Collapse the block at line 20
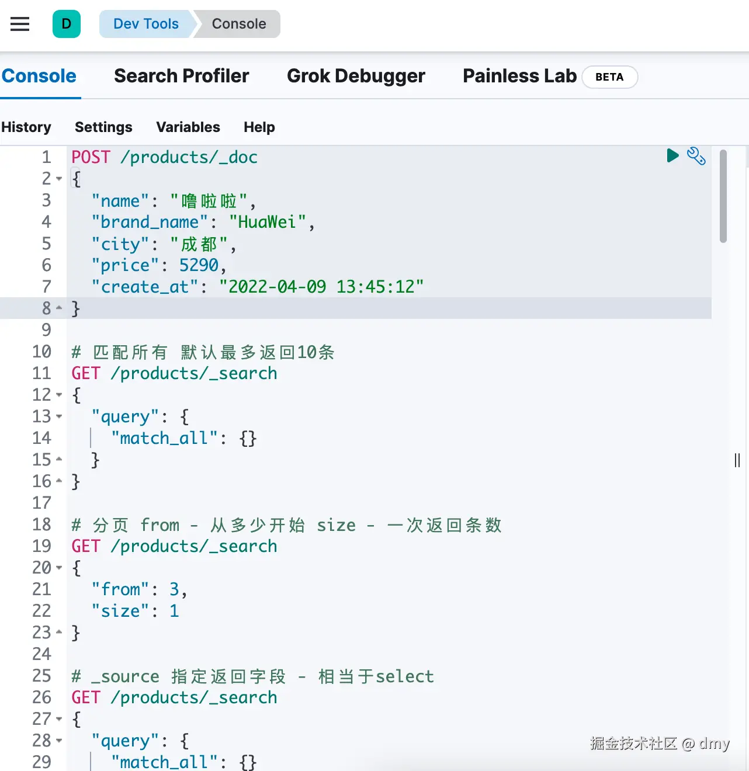749x771 pixels. pos(59,568)
